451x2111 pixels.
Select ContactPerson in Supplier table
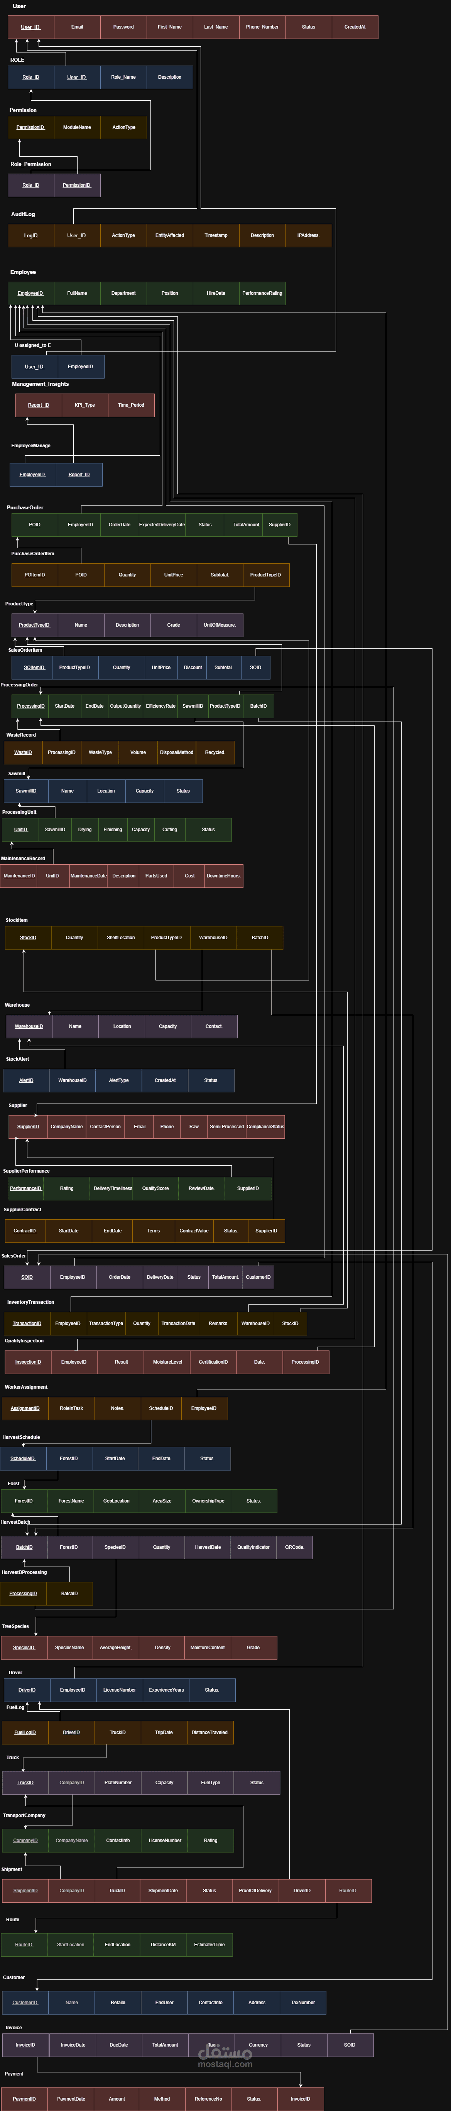[105, 1127]
